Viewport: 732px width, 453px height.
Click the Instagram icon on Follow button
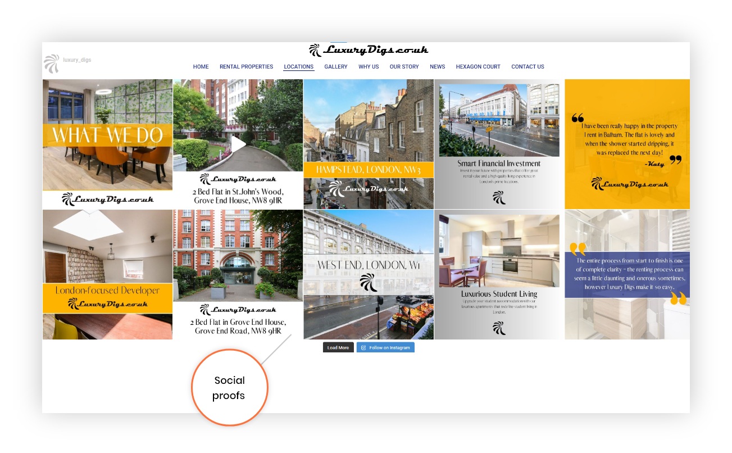pos(363,348)
